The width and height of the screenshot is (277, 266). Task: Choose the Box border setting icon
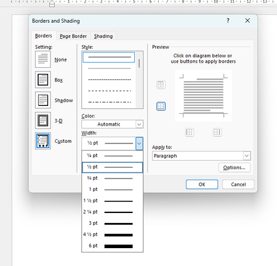pyautogui.click(x=43, y=79)
